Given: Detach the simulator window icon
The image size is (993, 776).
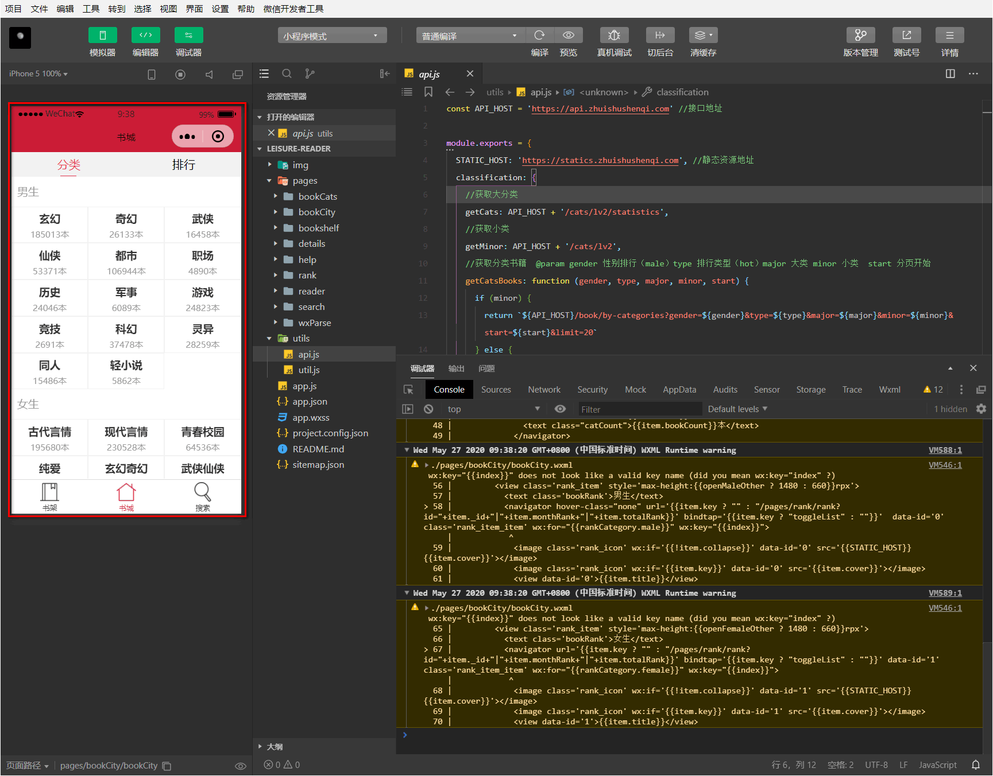Looking at the screenshot, I should (237, 75).
